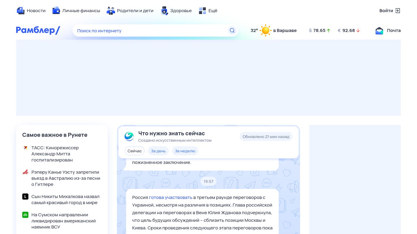The width and height of the screenshot is (417, 234).
Task: Click the green dollar rate up arrow
Action: tap(328, 30)
